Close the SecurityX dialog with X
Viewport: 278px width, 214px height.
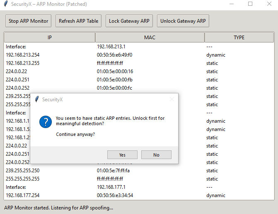[x=172, y=99]
